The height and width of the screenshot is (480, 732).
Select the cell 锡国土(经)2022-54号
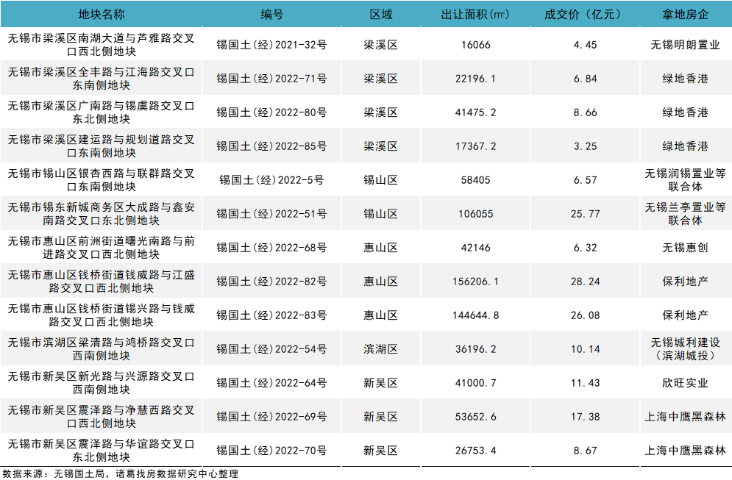(271, 349)
